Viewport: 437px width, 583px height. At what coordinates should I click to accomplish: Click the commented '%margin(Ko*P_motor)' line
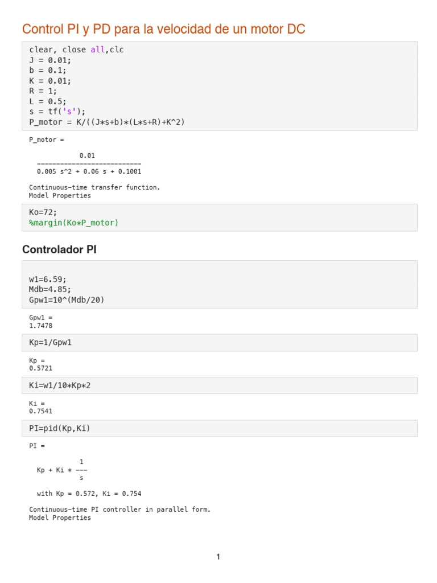click(73, 223)
